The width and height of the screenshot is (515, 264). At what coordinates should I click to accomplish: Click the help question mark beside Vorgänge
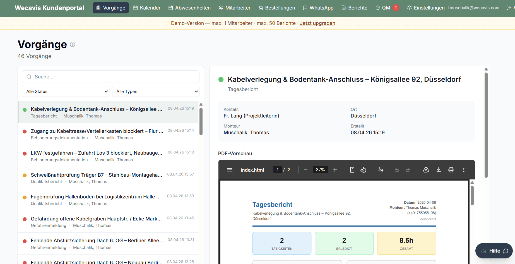coord(73,44)
